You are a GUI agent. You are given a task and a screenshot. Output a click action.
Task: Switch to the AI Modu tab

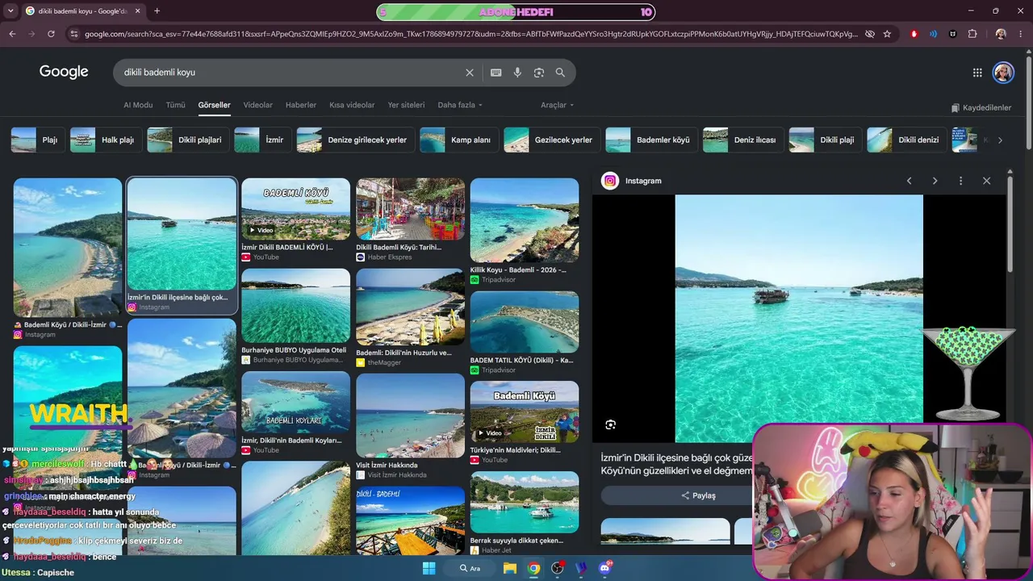[x=138, y=105]
